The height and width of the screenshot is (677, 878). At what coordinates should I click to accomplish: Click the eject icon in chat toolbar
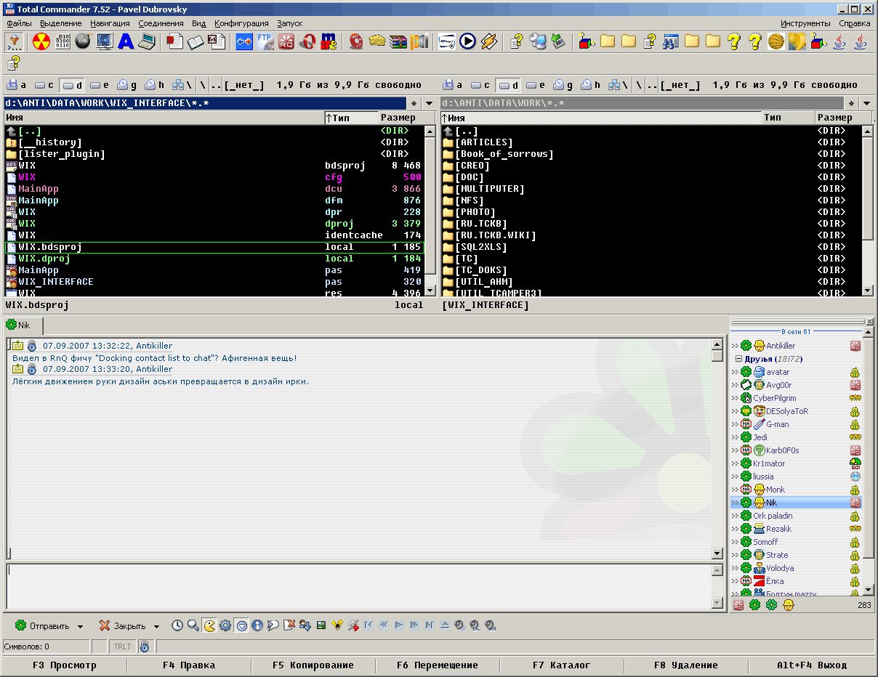[445, 625]
